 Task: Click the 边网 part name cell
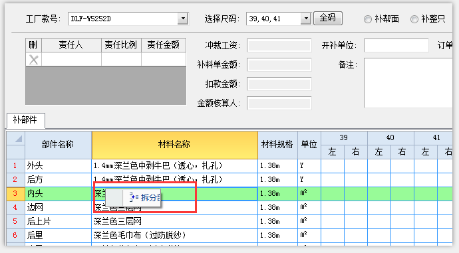pyautogui.click(x=59, y=208)
